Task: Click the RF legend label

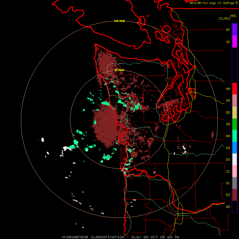Action: coord(228,30)
